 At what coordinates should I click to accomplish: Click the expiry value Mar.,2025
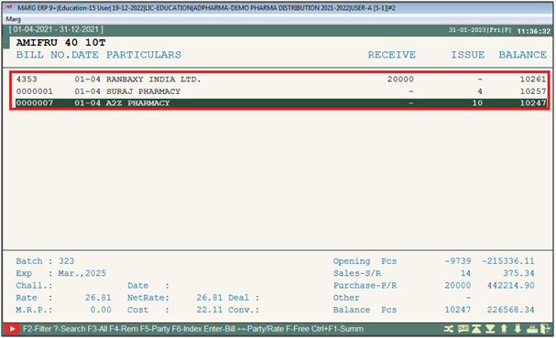click(82, 274)
